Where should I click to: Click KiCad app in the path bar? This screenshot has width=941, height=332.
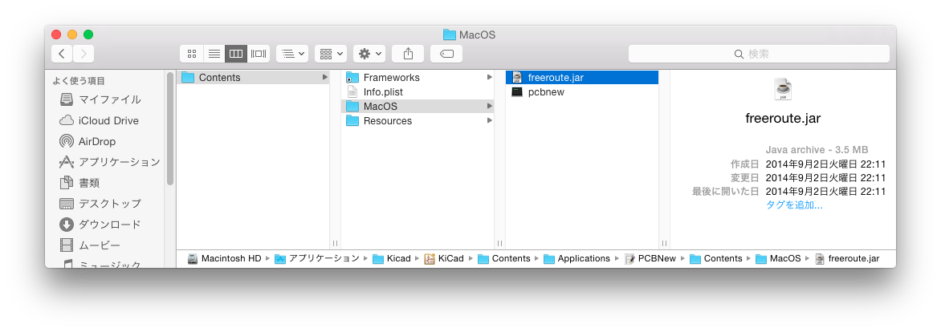[x=444, y=258]
